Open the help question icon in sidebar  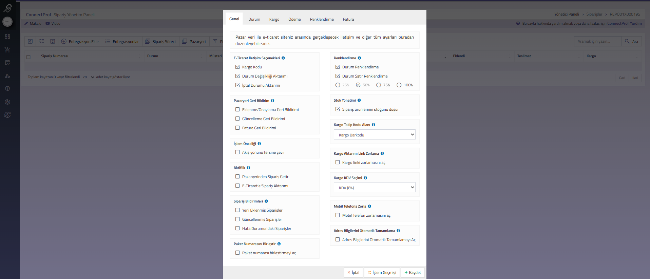(7, 89)
